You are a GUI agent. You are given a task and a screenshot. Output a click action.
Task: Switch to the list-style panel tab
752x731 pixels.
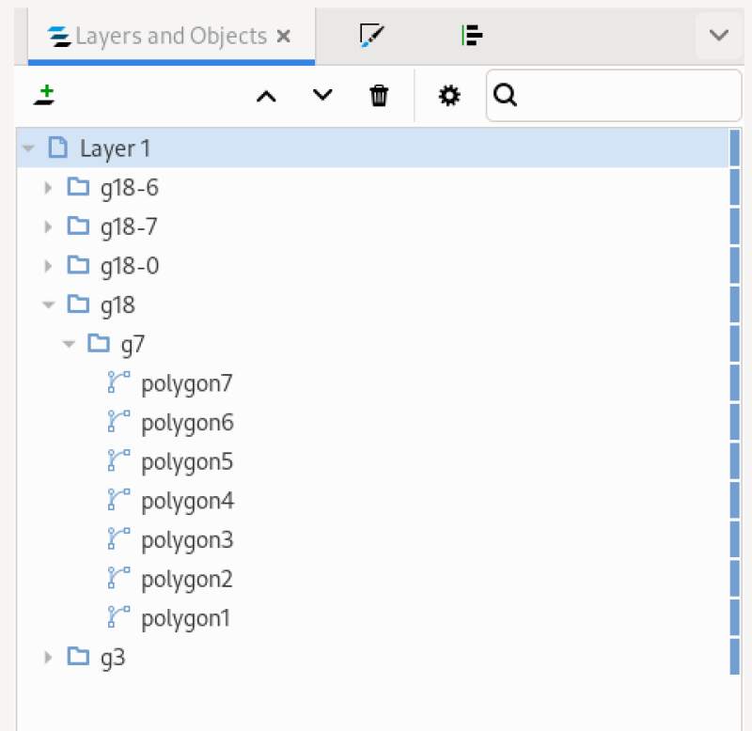point(472,36)
